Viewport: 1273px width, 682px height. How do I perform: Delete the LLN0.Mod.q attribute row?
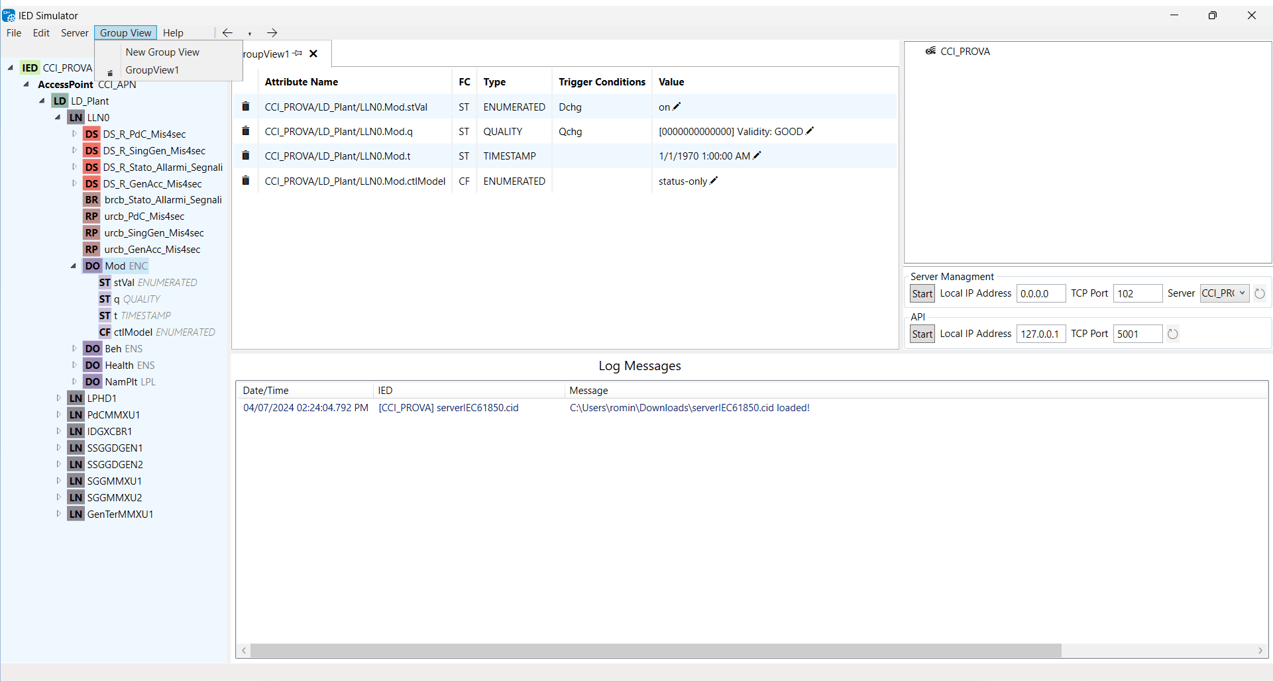click(x=246, y=131)
